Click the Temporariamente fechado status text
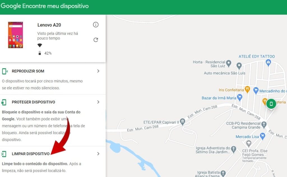 click(254, 159)
